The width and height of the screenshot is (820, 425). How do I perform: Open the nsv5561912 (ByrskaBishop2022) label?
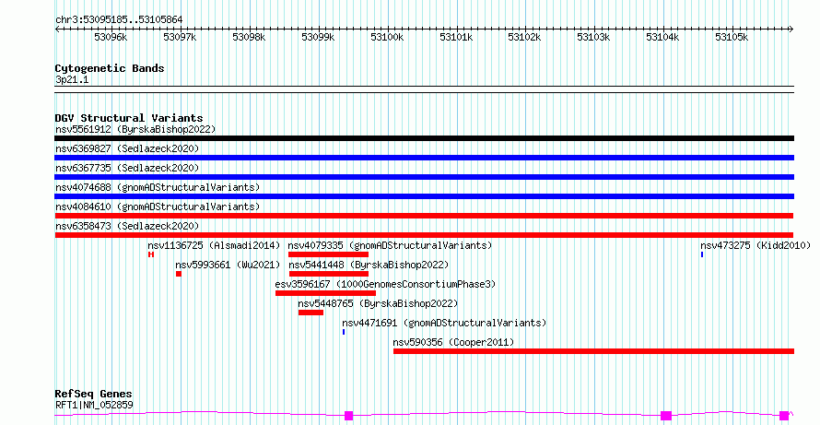pos(135,129)
